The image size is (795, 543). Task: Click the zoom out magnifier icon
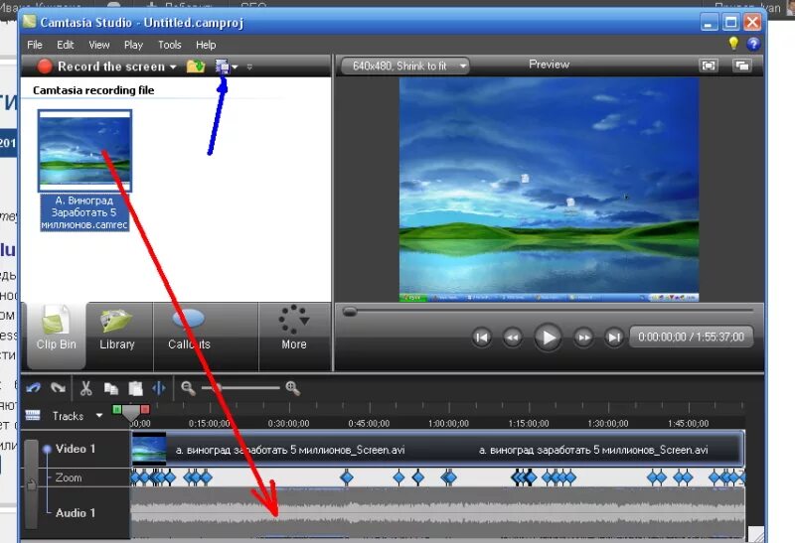pos(188,388)
